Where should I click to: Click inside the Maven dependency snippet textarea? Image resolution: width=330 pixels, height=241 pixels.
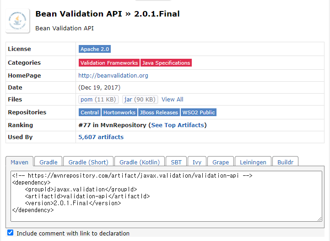[166, 196]
